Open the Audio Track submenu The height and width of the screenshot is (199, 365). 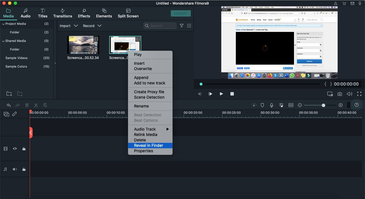click(150, 129)
